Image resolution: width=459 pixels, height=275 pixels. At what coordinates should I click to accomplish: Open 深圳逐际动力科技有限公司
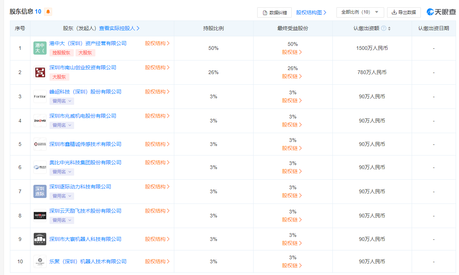click(x=80, y=187)
